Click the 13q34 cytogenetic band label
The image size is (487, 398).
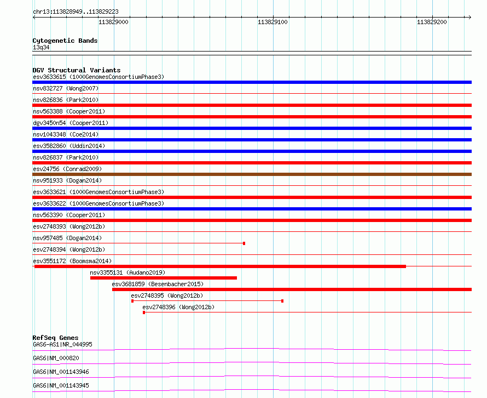pos(41,47)
